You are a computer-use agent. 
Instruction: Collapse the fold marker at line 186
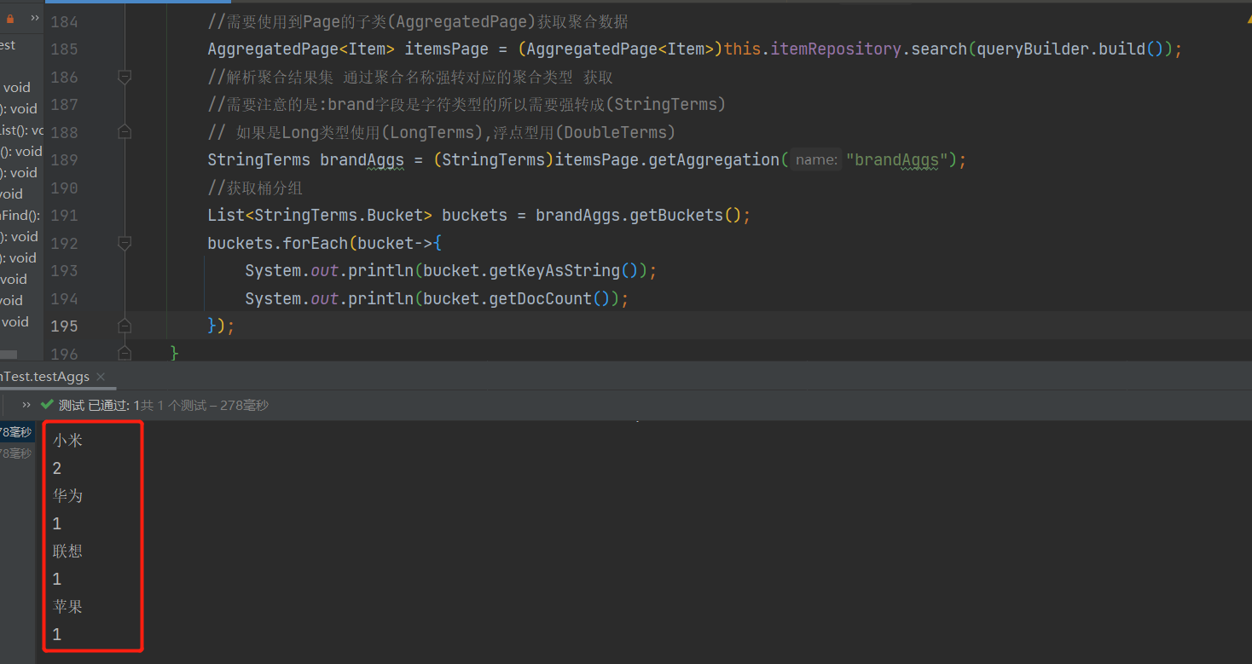pyautogui.click(x=125, y=78)
